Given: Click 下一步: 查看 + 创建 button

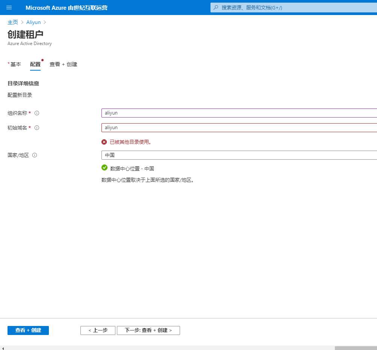Looking at the screenshot, I should point(148,330).
